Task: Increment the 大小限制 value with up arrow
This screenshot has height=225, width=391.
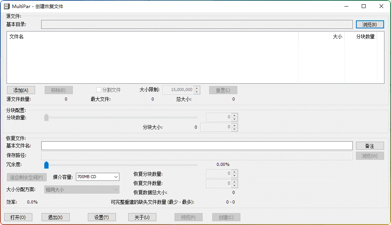Action: [x=197, y=88]
